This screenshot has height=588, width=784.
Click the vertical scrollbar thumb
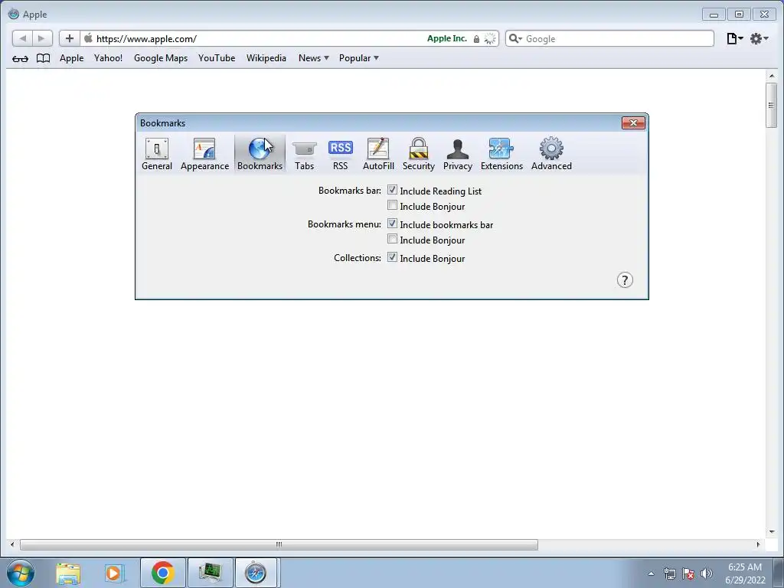click(x=772, y=105)
